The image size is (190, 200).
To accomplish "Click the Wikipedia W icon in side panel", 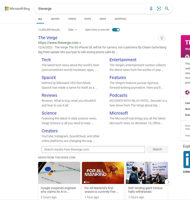I will (x=187, y=56).
